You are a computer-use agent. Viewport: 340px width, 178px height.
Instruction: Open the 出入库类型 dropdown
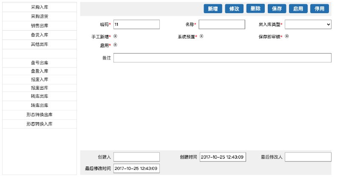[x=308, y=24]
